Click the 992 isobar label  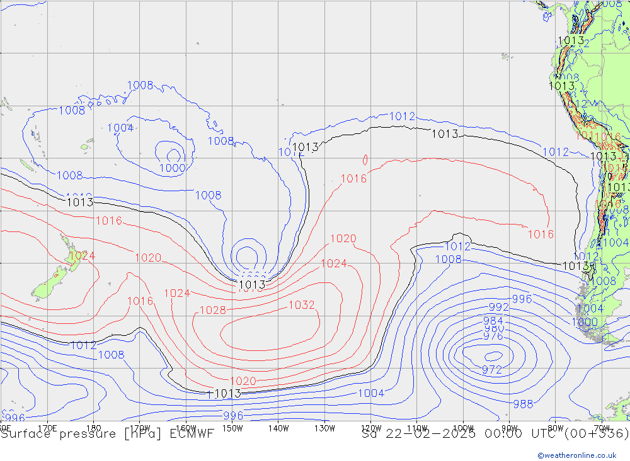tap(498, 308)
